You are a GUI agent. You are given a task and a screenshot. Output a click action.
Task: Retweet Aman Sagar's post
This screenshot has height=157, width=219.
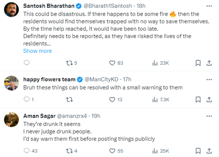[69, 151]
